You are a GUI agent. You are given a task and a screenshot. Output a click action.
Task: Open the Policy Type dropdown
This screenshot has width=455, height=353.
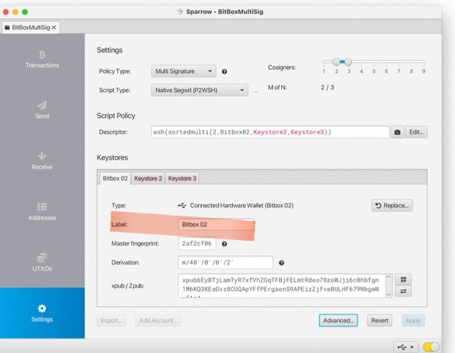[184, 71]
